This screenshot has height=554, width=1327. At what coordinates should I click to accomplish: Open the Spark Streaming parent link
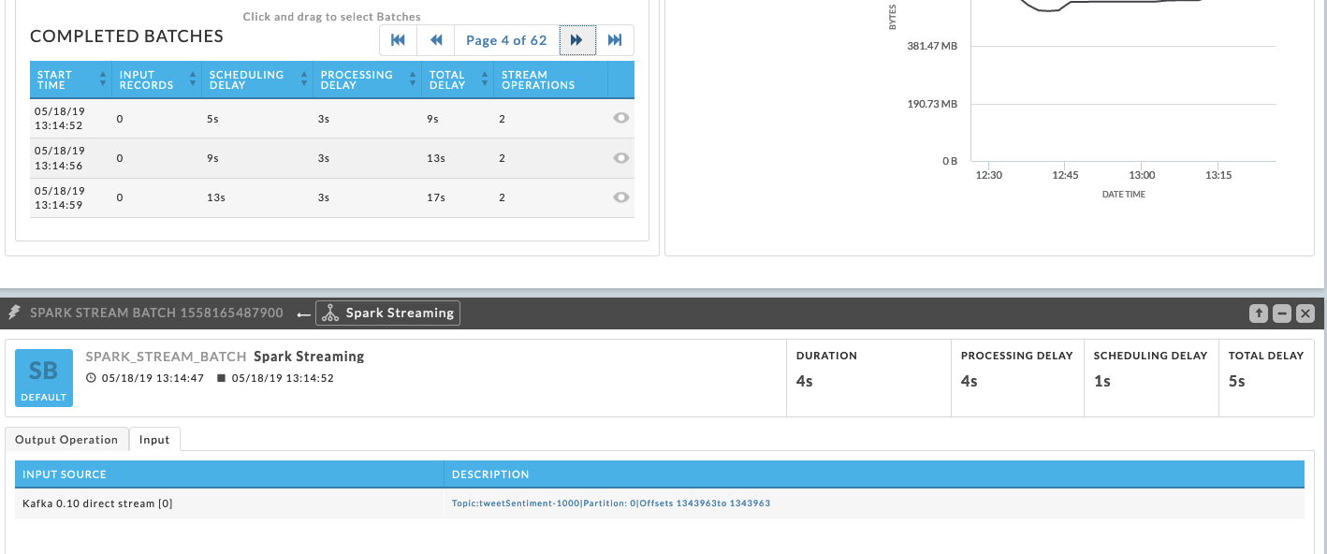[x=388, y=313]
